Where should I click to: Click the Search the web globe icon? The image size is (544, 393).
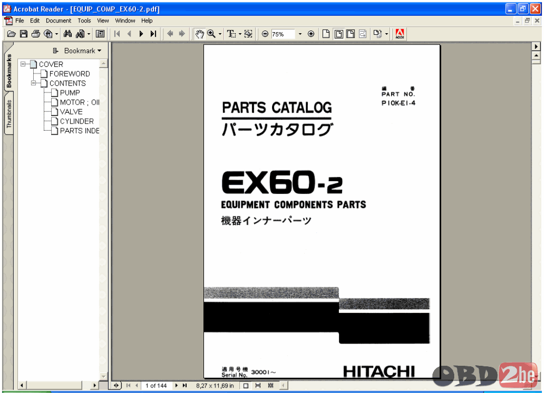coord(48,34)
